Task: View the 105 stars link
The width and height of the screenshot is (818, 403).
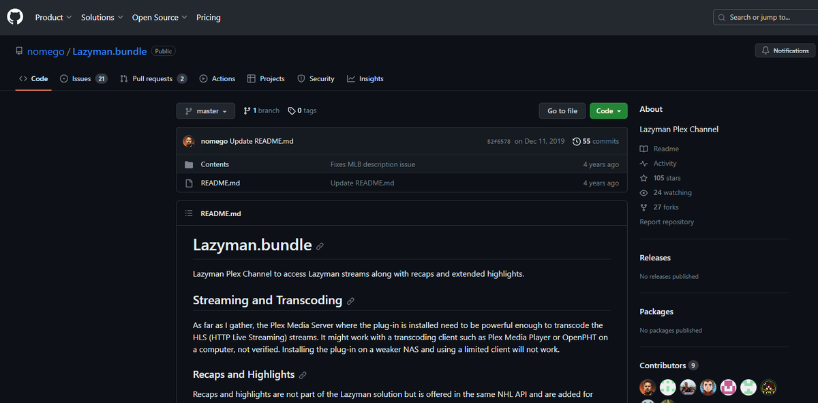Action: (660, 178)
